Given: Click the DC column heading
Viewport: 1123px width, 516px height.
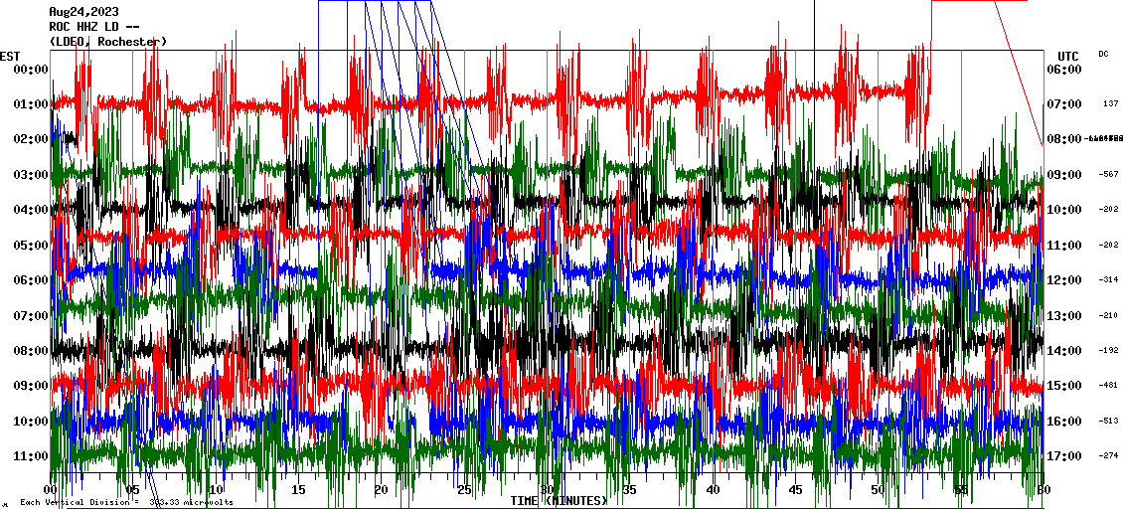Looking at the screenshot, I should [1103, 54].
